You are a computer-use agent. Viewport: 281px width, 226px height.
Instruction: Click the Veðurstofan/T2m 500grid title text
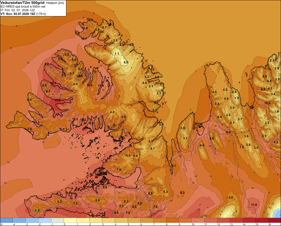(x=23, y=3)
